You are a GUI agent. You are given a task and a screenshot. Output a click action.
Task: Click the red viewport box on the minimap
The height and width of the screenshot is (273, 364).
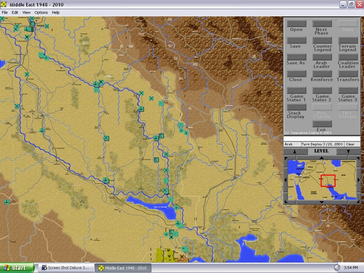click(328, 181)
